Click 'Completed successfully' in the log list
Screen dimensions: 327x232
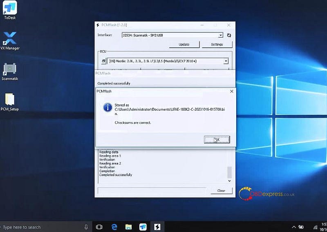(x=116, y=175)
